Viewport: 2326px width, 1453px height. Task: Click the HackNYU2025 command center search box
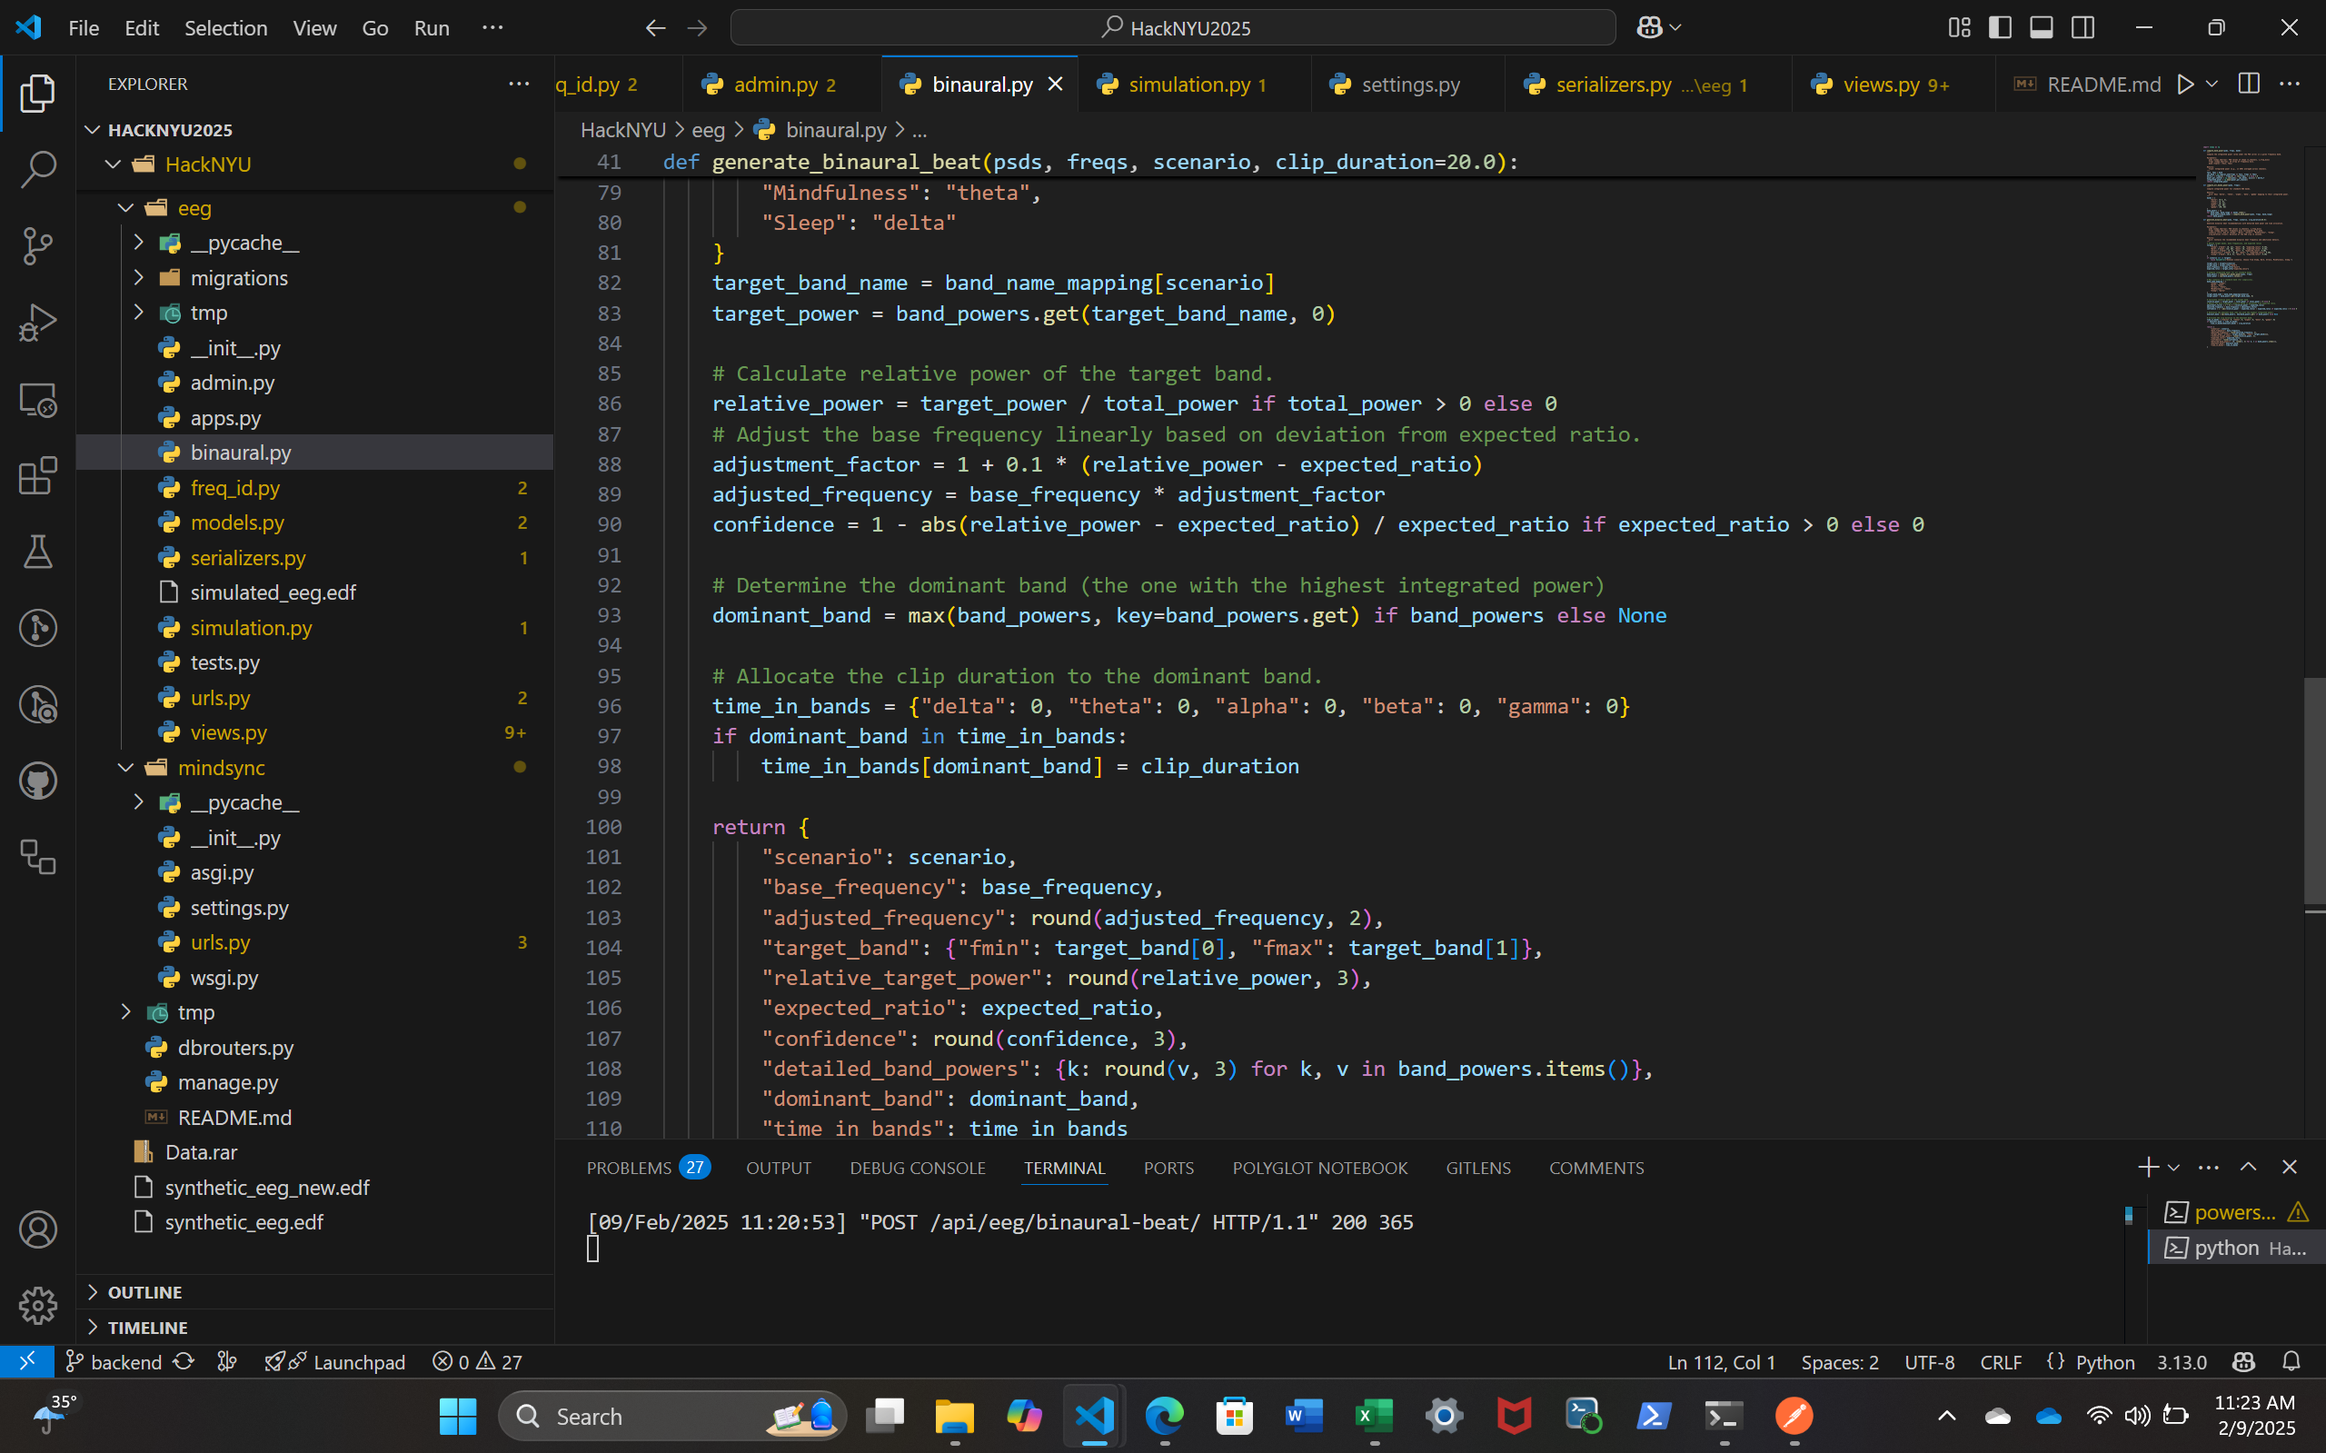[x=1172, y=28]
